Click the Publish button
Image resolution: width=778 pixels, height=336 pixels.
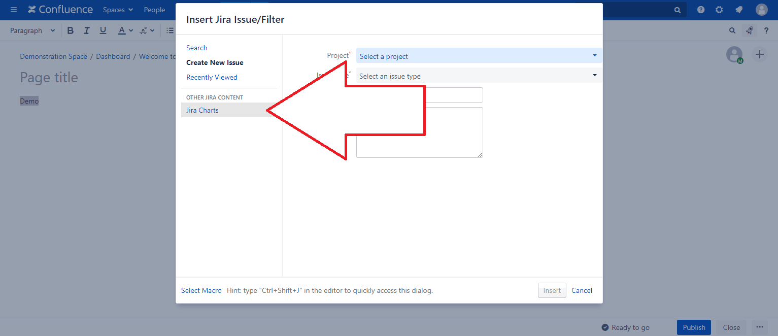point(694,327)
